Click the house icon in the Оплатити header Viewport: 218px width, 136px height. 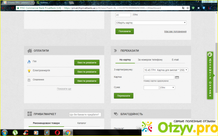[x=30, y=51]
